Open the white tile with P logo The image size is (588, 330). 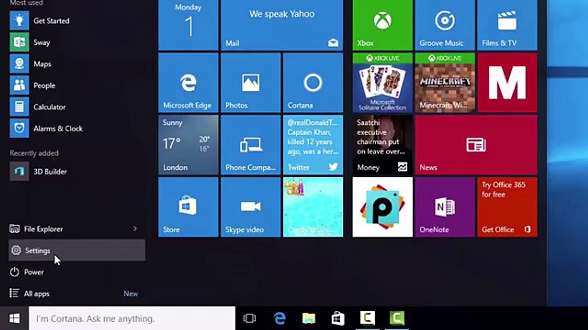point(383,207)
